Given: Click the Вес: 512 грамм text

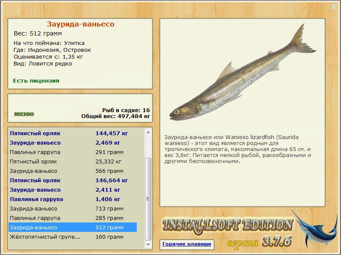Looking at the screenshot, I should click(x=38, y=33).
